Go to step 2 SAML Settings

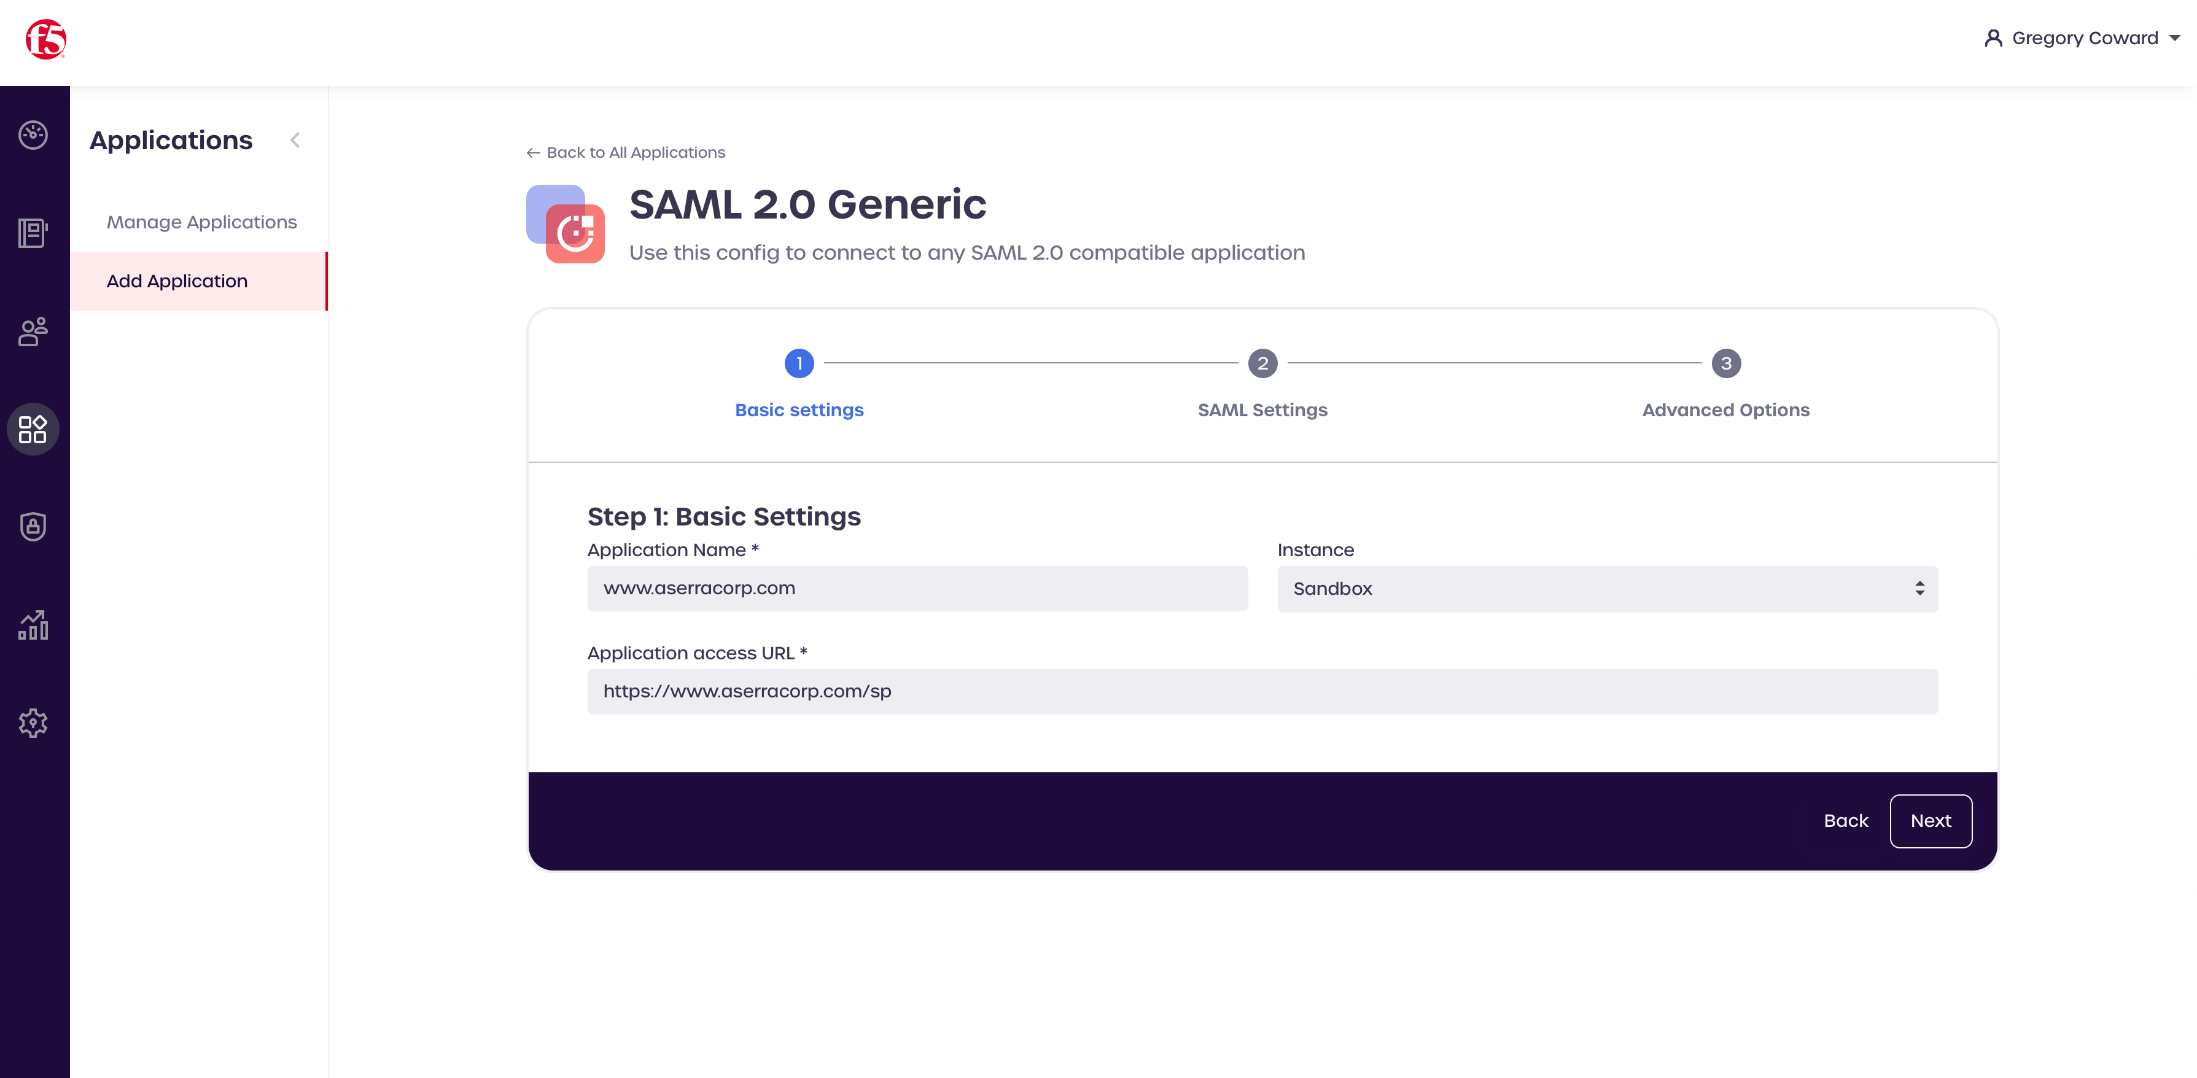1262,364
